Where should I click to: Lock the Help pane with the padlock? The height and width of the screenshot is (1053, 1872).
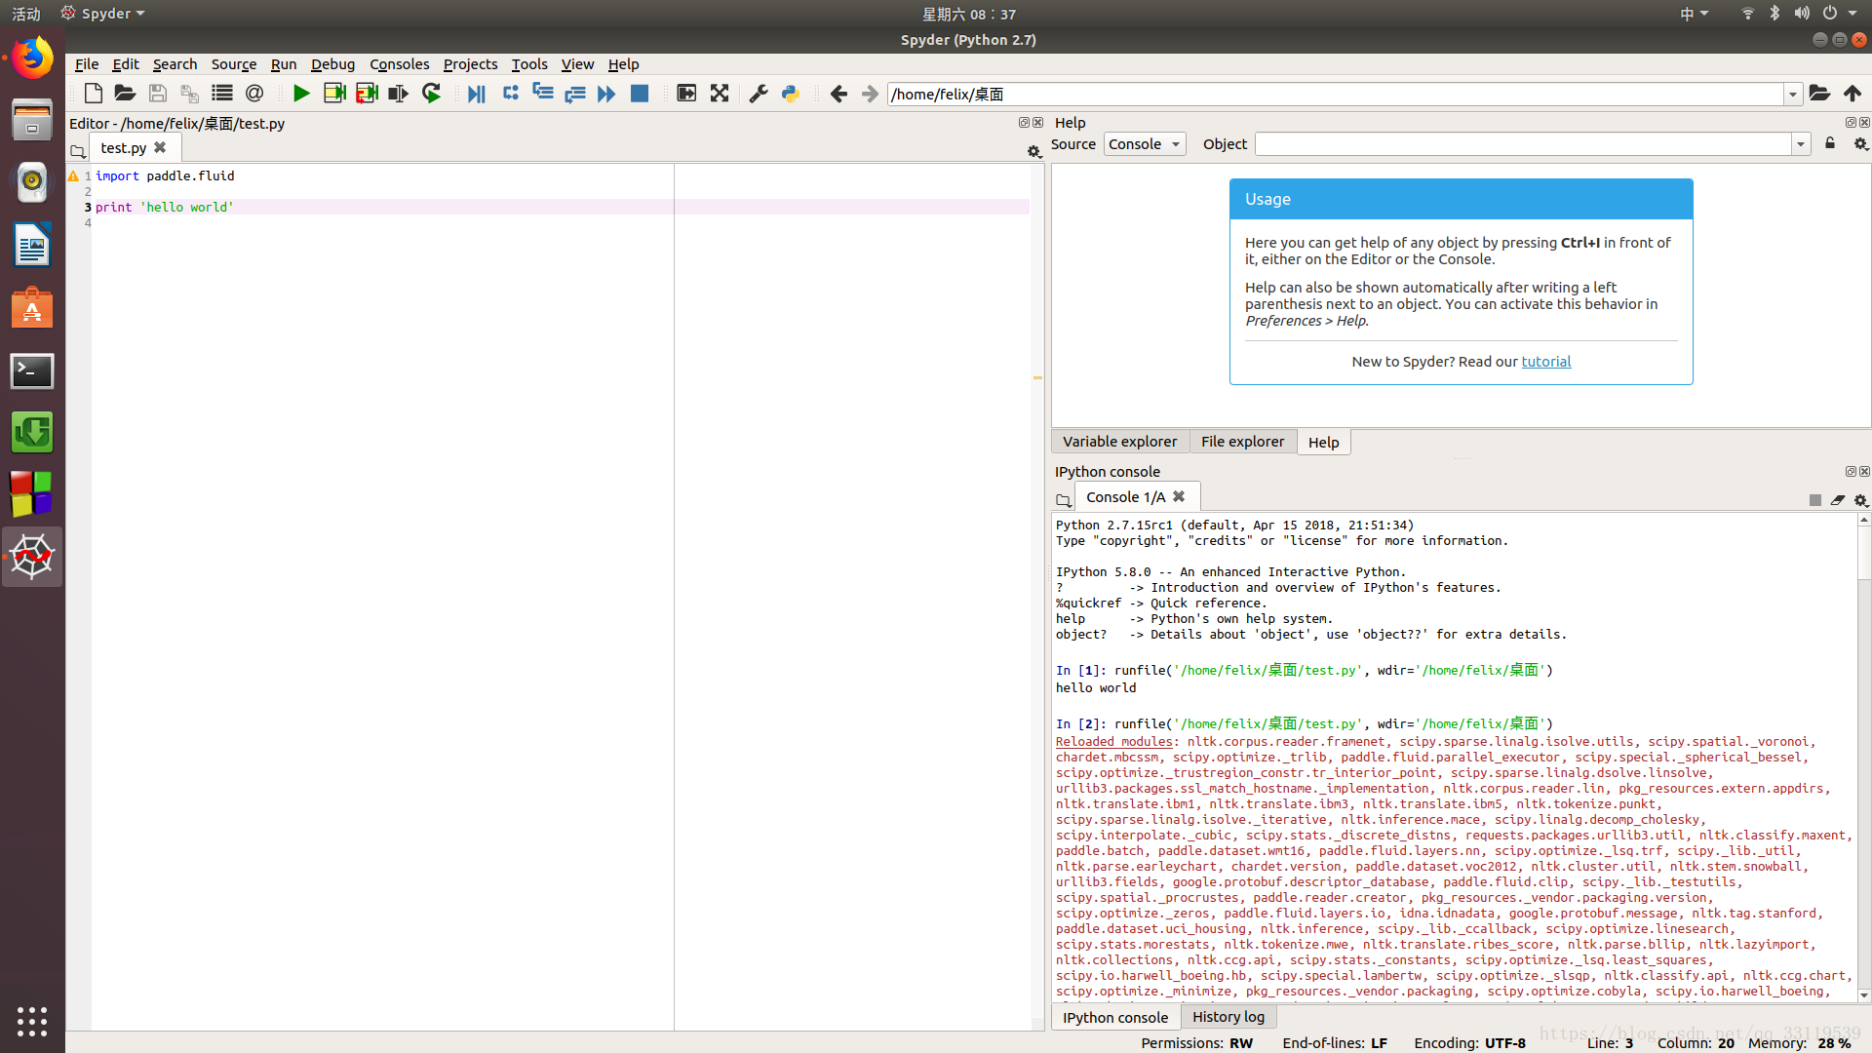click(x=1830, y=143)
